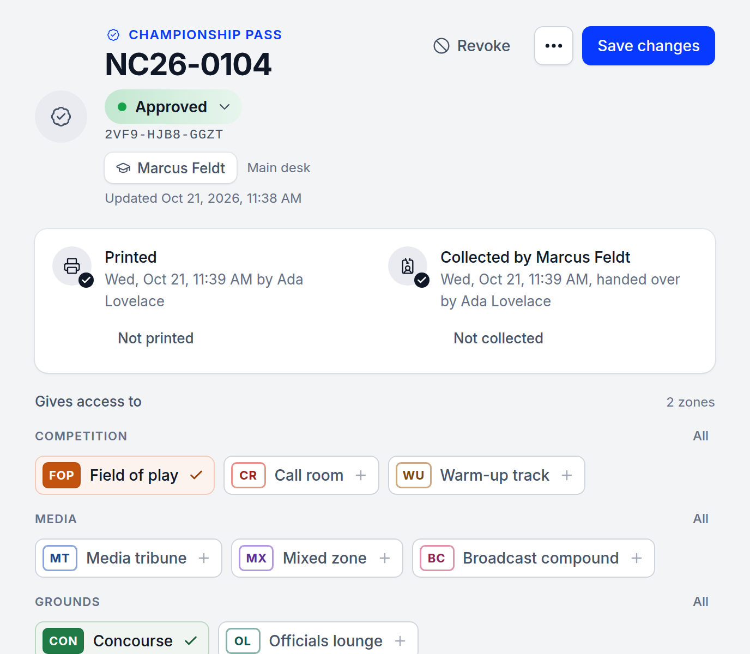This screenshot has width=750, height=654.
Task: Click the printer icon in Printed status
Action: click(x=72, y=266)
